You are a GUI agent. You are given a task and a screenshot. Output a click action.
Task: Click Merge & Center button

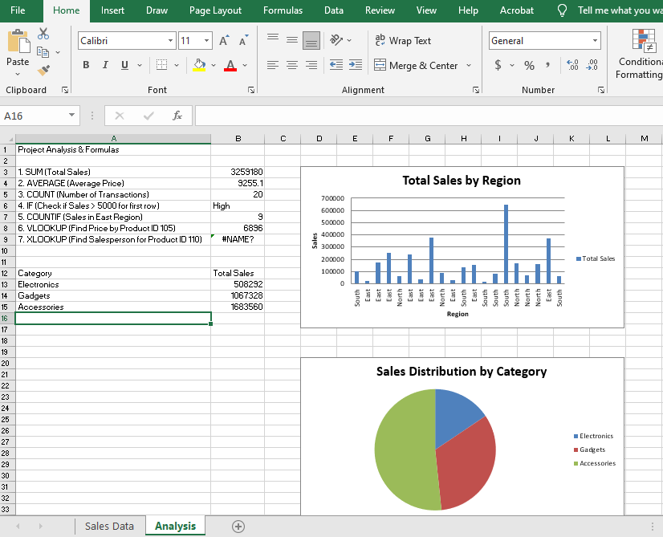416,66
